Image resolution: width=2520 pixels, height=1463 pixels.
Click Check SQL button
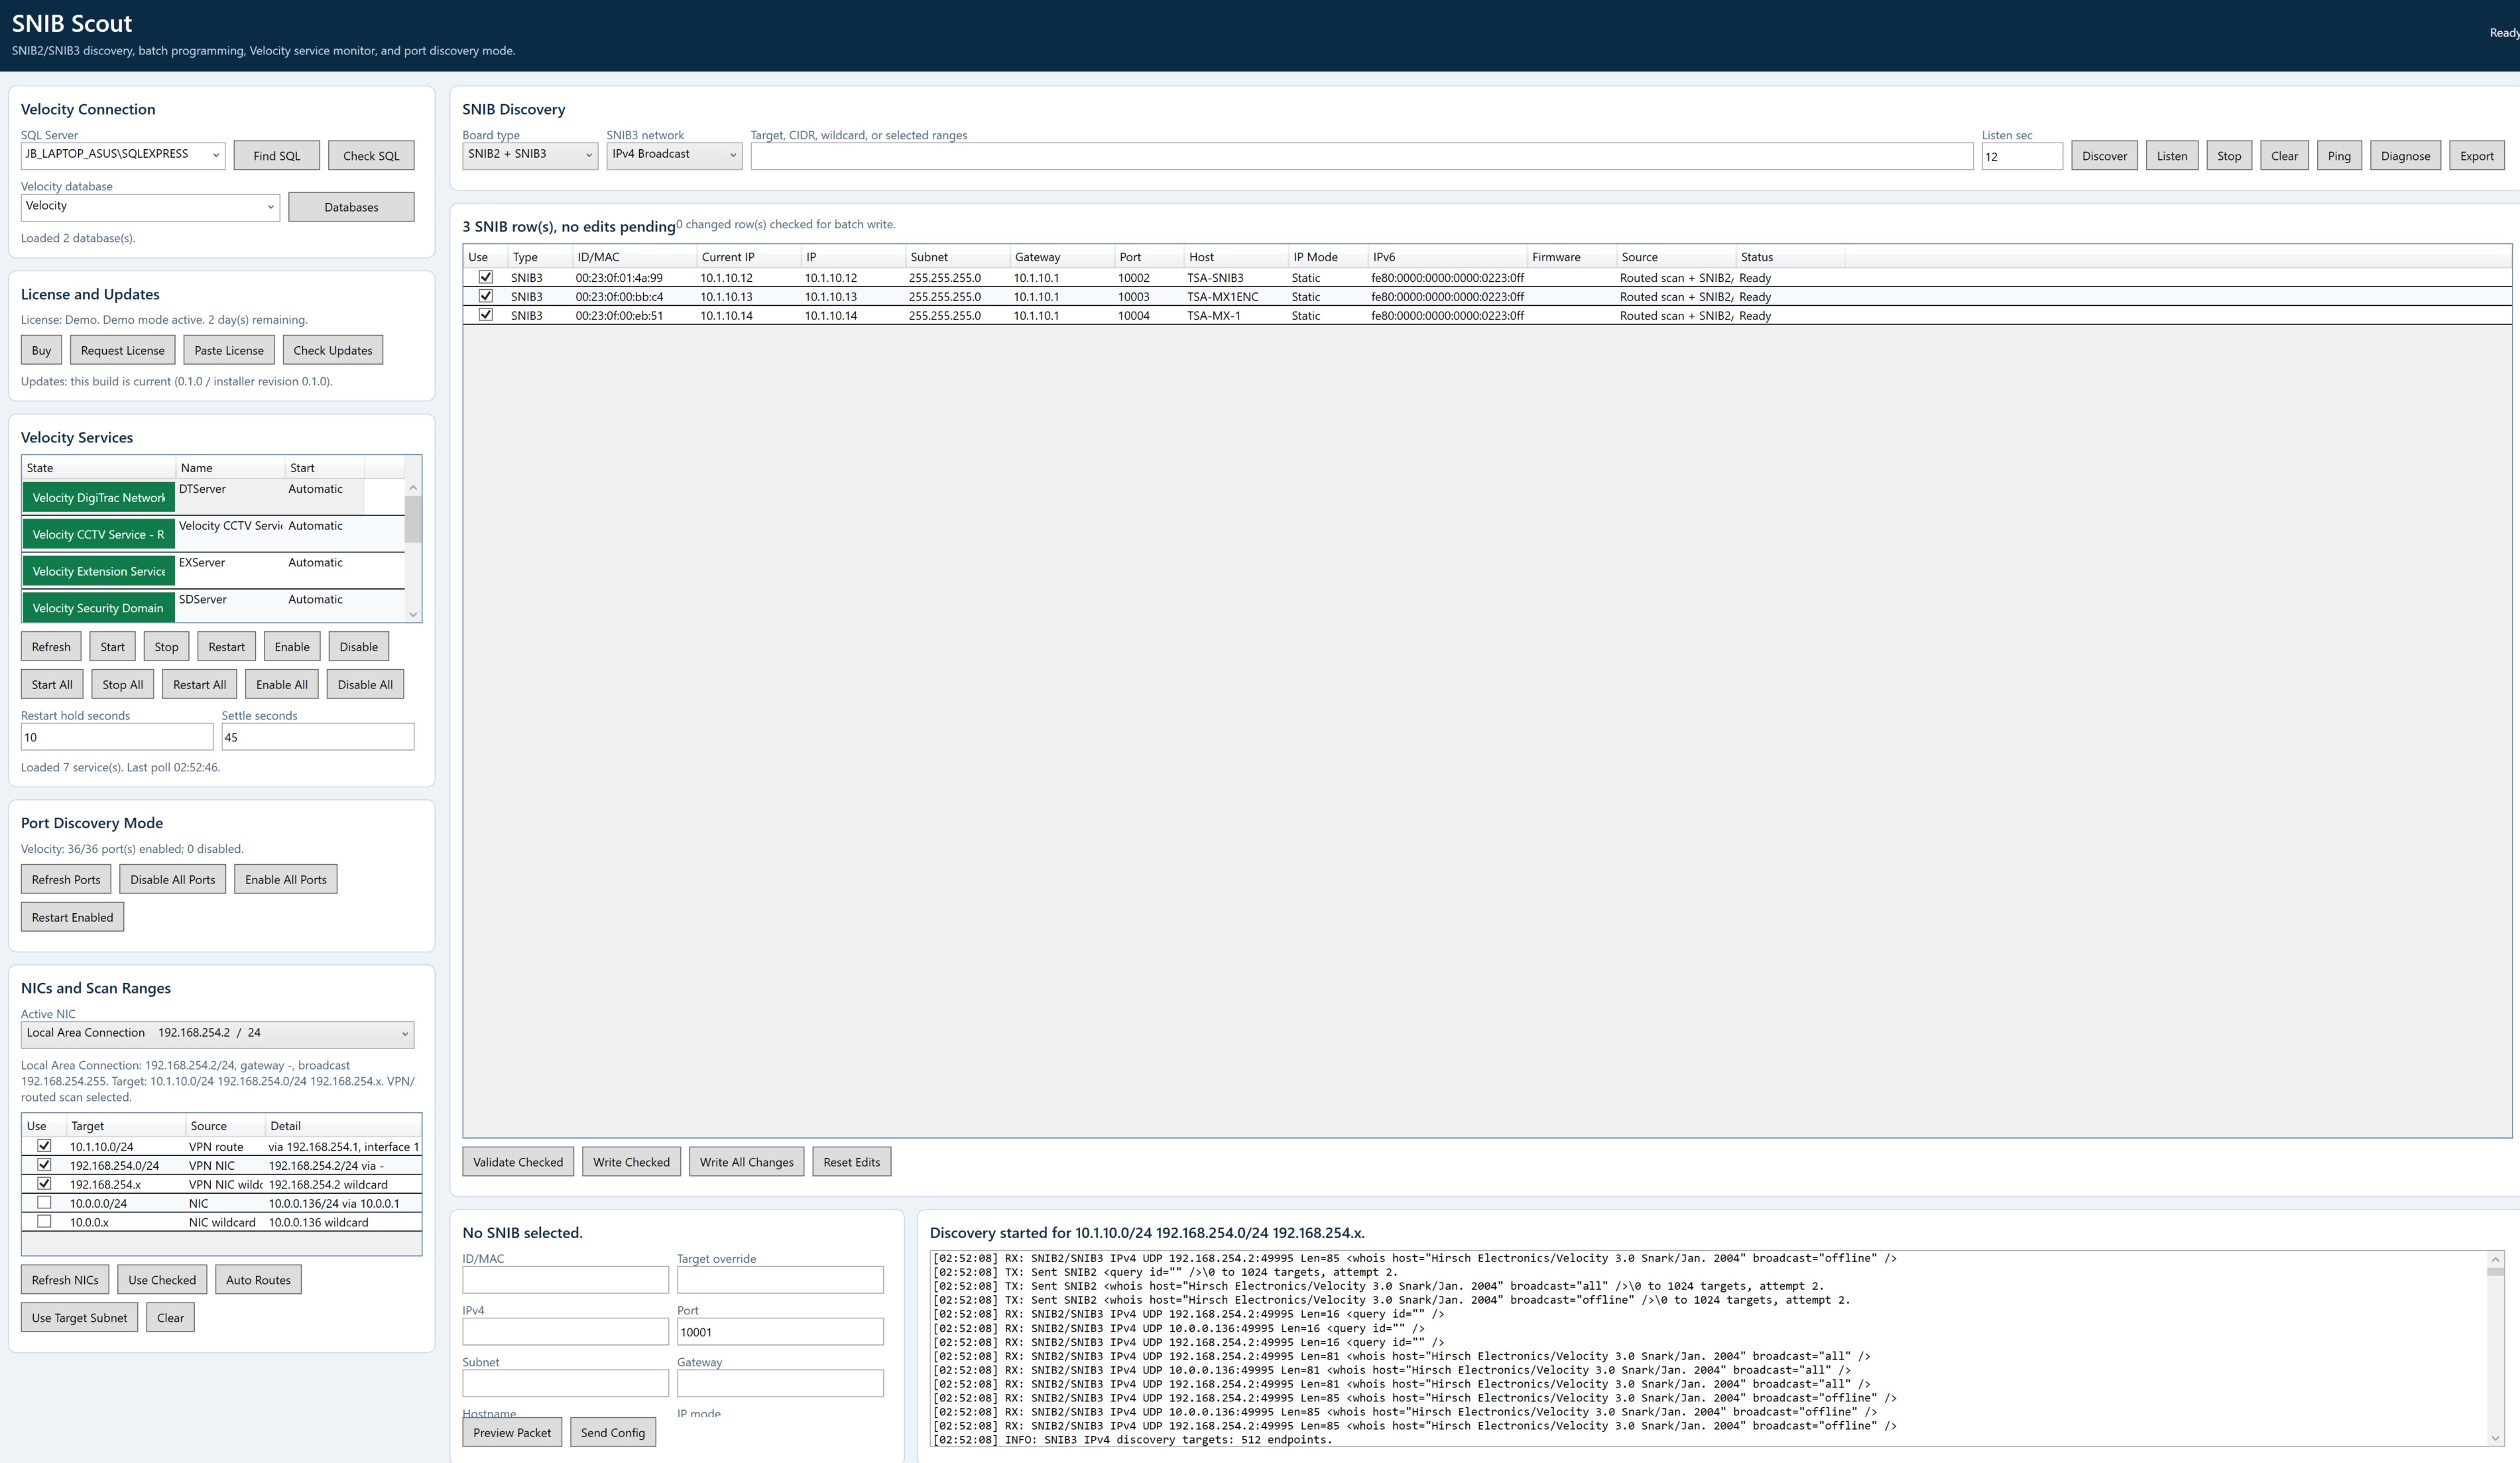click(371, 156)
